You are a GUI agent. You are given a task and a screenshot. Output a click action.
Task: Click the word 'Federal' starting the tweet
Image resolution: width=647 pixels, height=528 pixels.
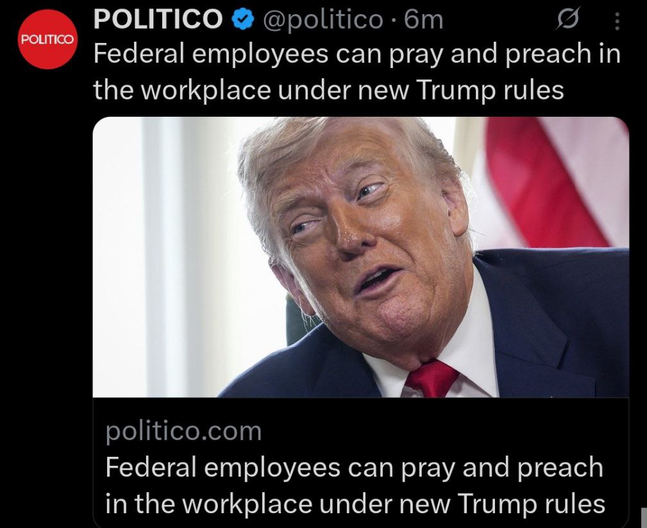pos(139,54)
